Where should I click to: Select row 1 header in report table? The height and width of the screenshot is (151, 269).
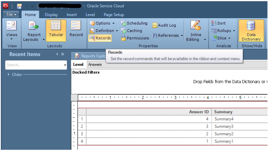pyautogui.click(x=82, y=119)
